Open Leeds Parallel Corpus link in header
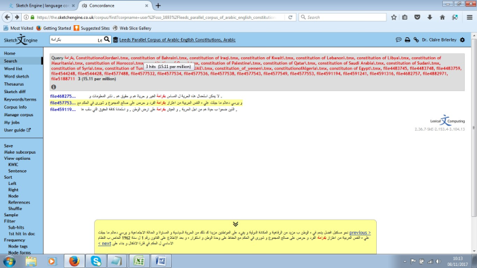 click(x=177, y=39)
